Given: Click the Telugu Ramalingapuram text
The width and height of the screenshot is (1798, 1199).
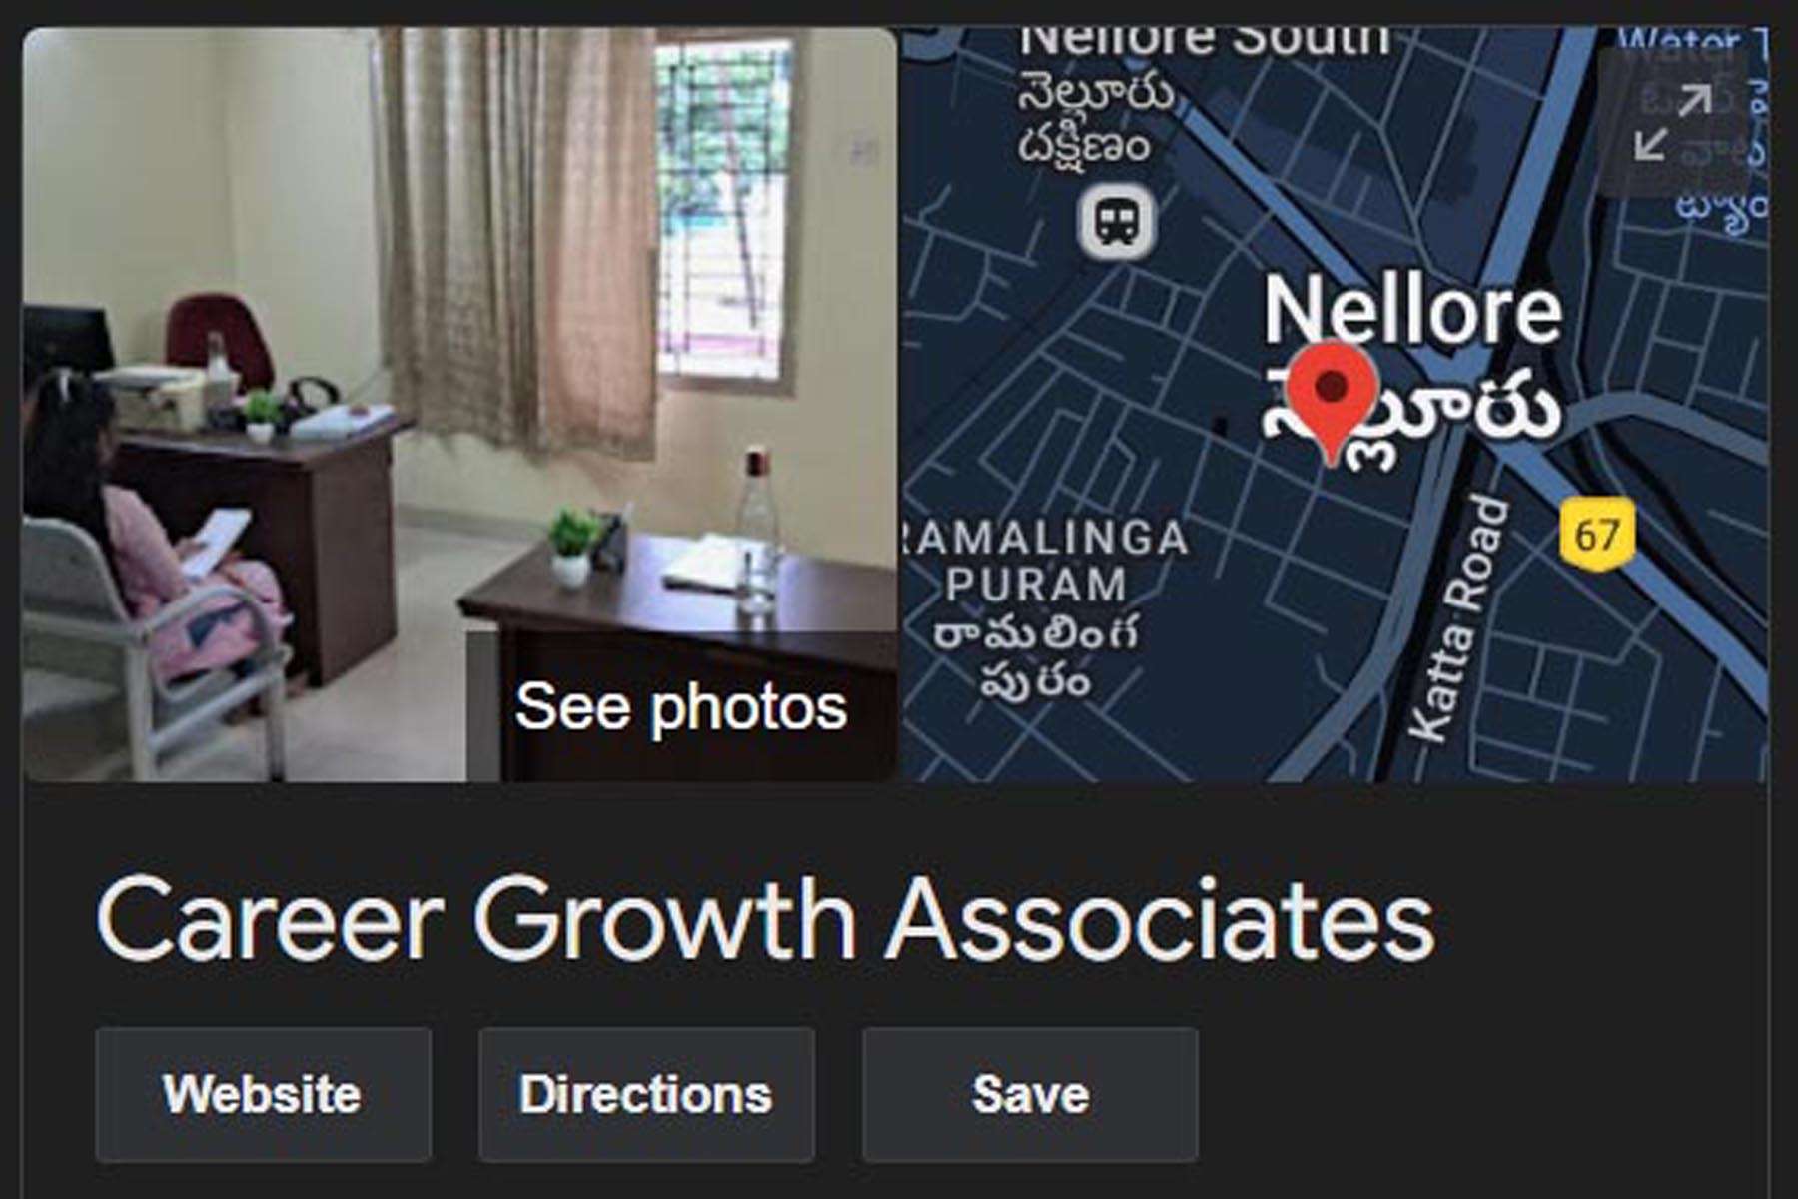Looking at the screenshot, I should coord(1035,657).
